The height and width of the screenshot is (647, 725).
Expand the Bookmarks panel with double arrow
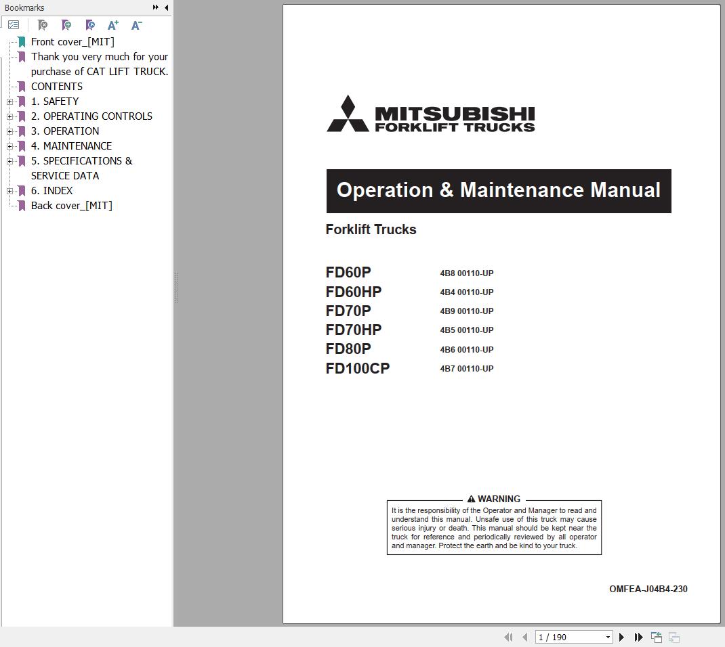pos(156,7)
